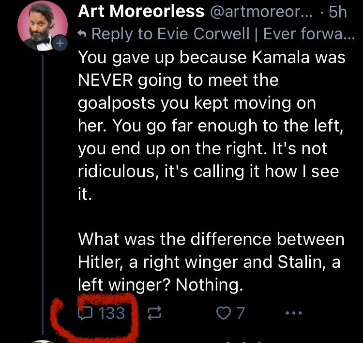
Task: Click the like count of 7
Action: point(240,313)
